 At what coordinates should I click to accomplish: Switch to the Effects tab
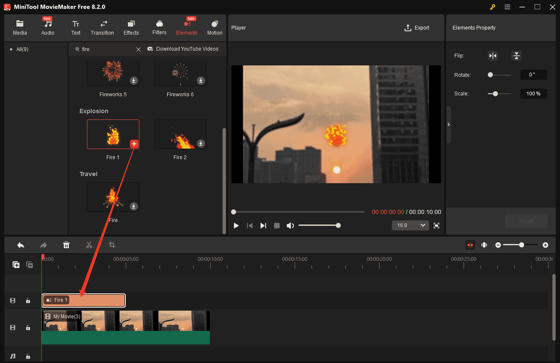131,28
